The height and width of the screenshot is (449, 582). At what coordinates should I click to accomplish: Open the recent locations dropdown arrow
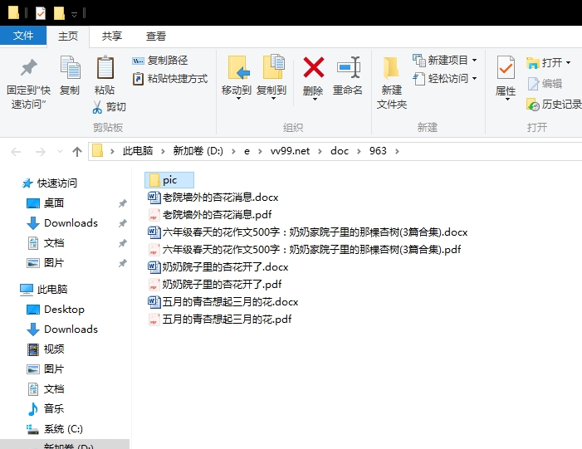point(60,151)
